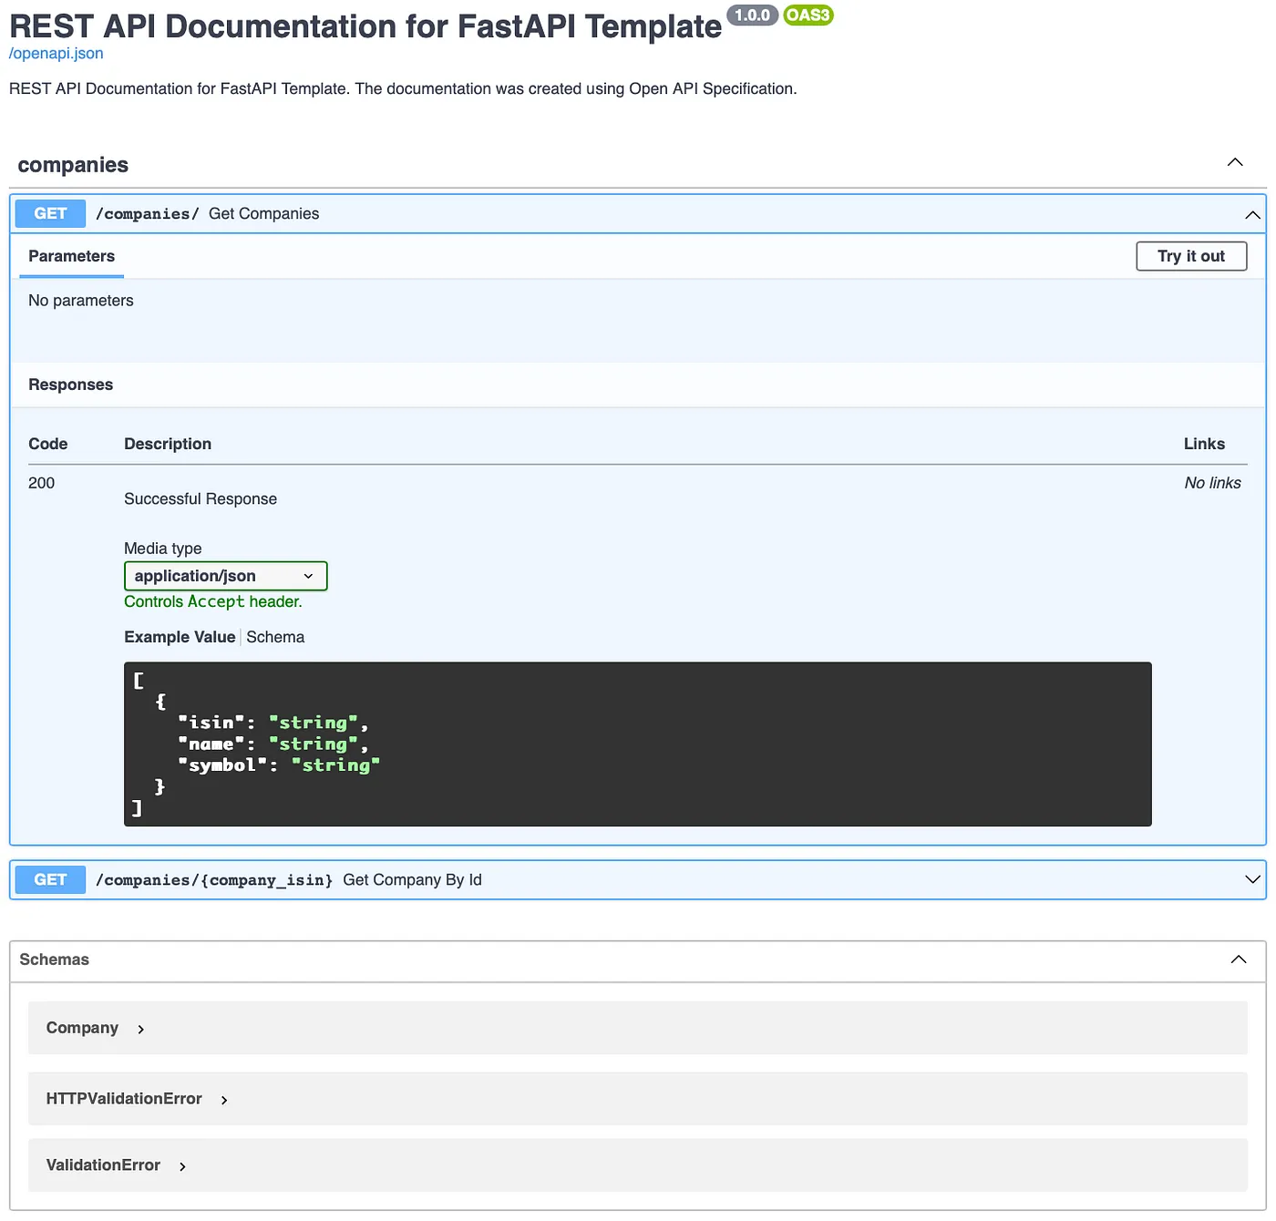Viewport: 1276px width, 1221px height.
Task: Click the /companies/ path text
Action: (x=147, y=214)
